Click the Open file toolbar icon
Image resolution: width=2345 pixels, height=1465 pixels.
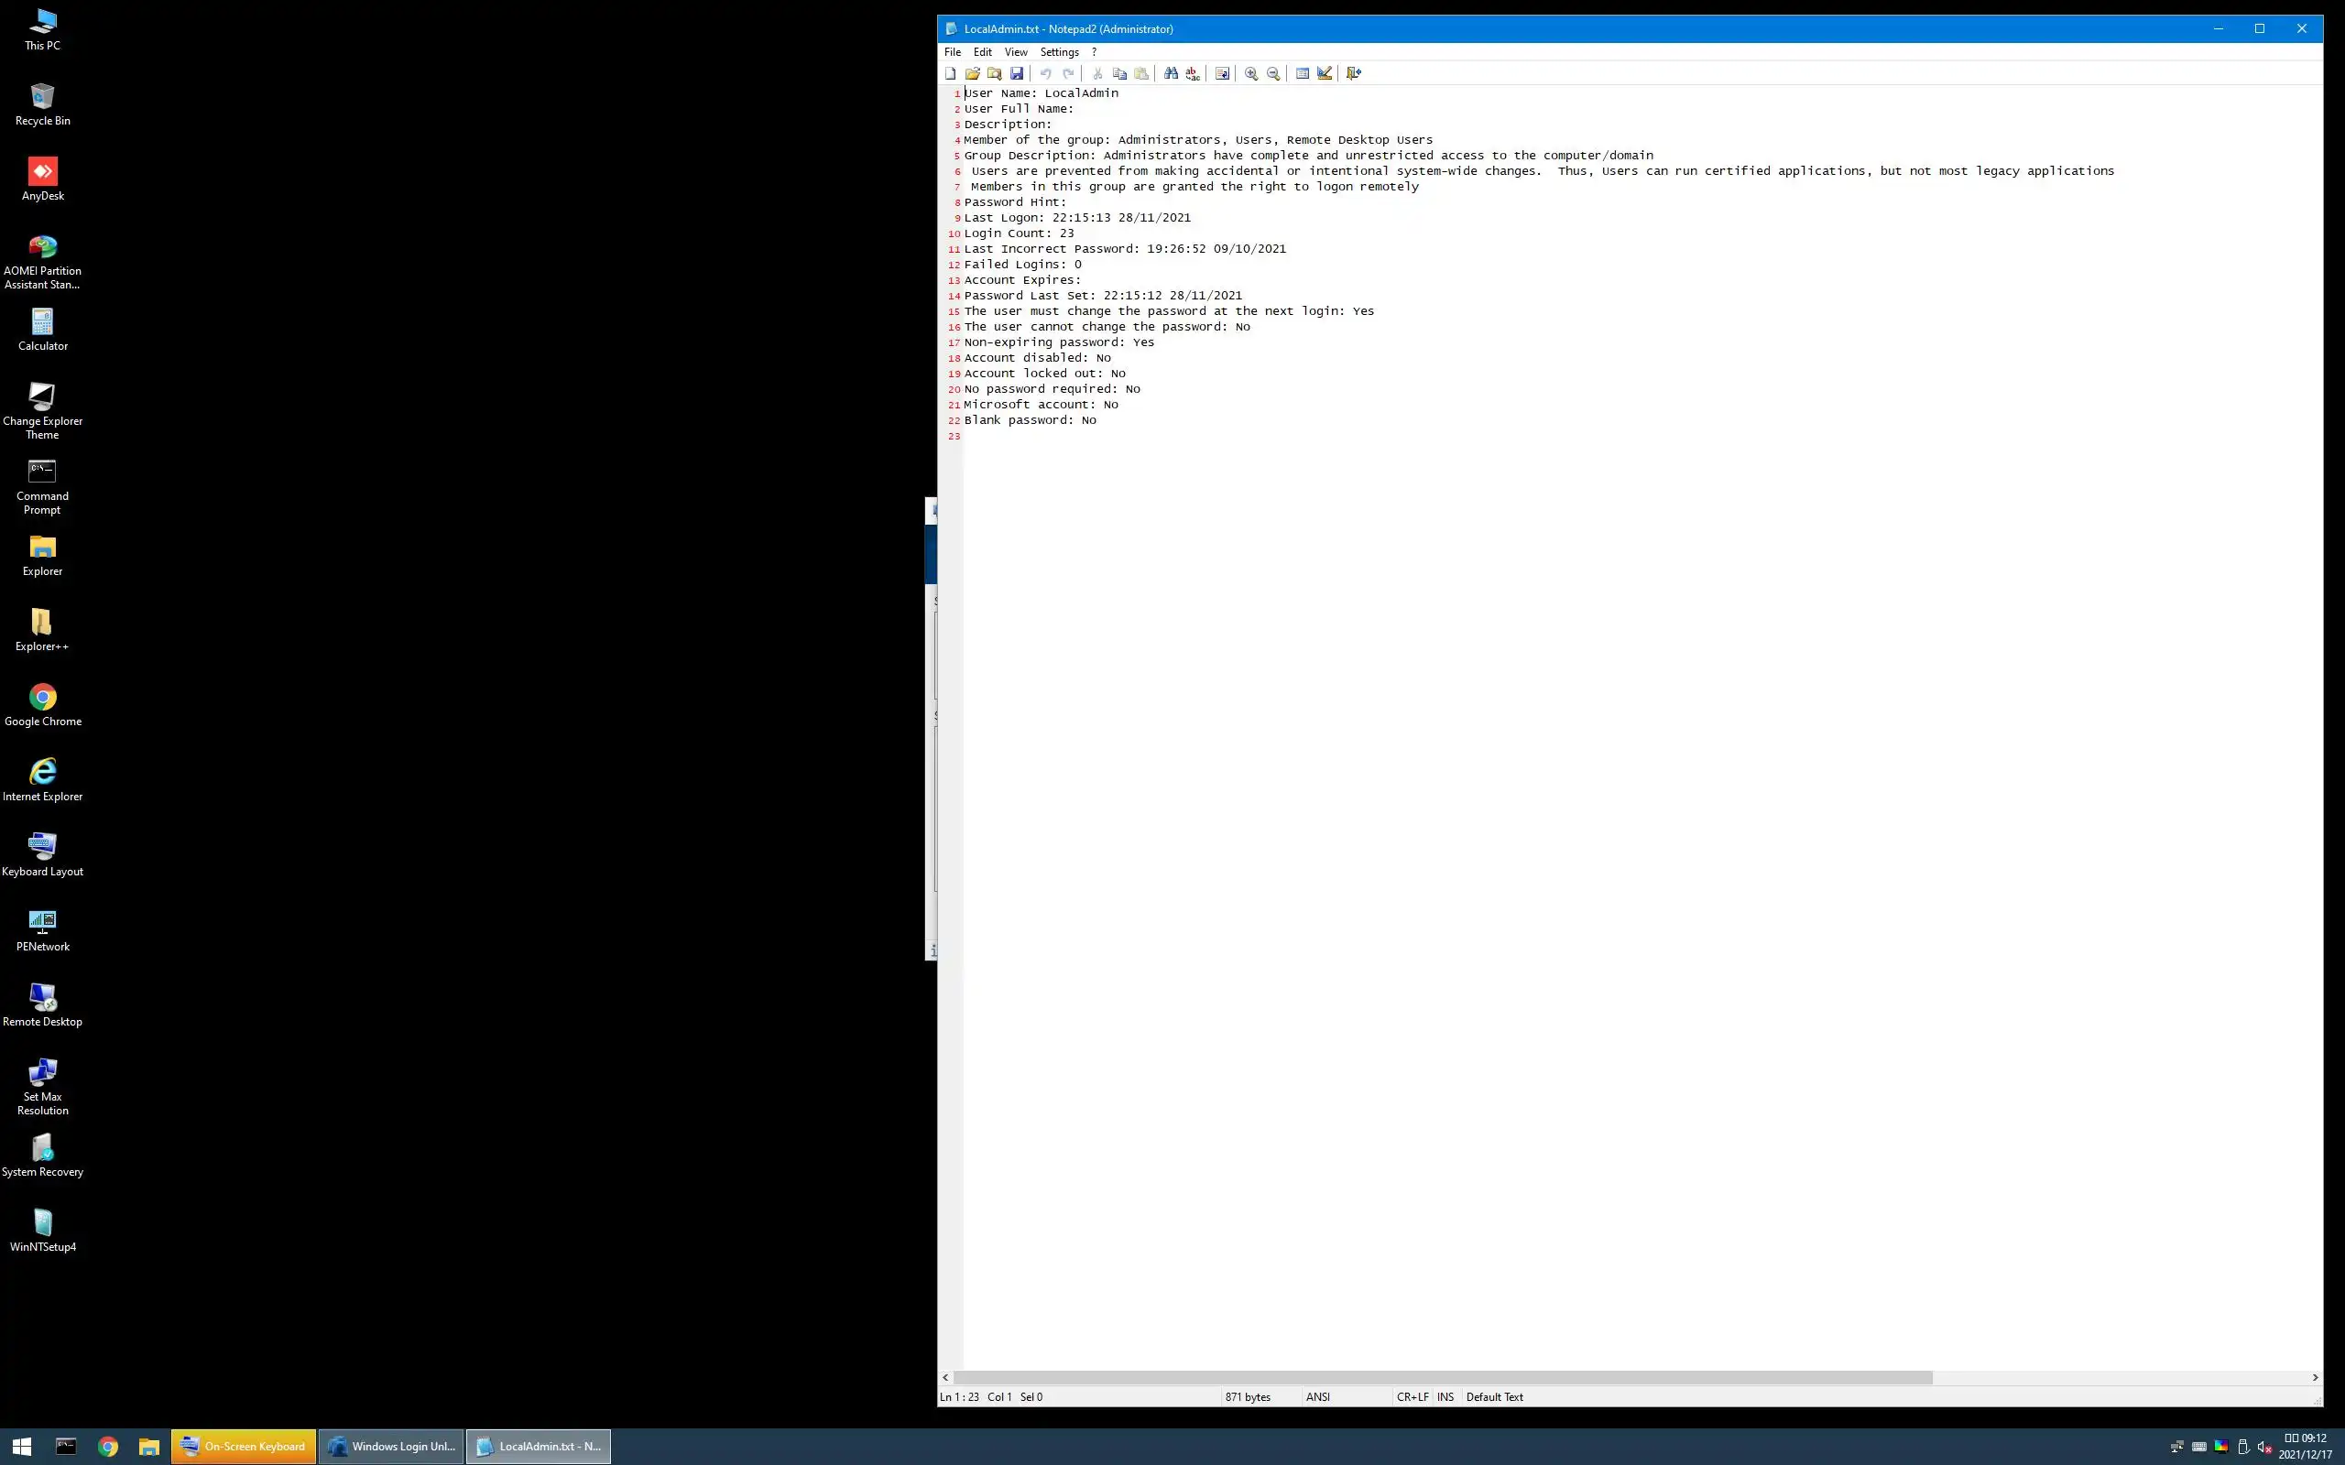(x=972, y=73)
